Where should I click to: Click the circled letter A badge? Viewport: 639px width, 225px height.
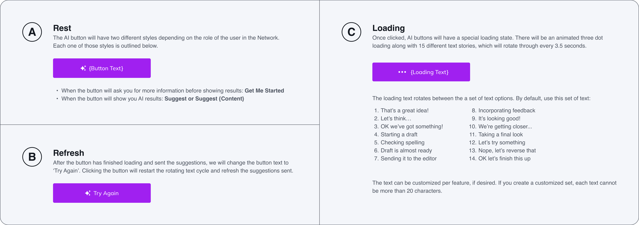[x=32, y=32]
